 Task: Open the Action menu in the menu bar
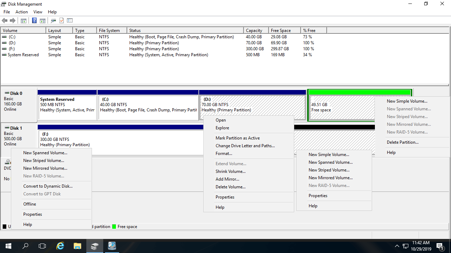[21, 12]
